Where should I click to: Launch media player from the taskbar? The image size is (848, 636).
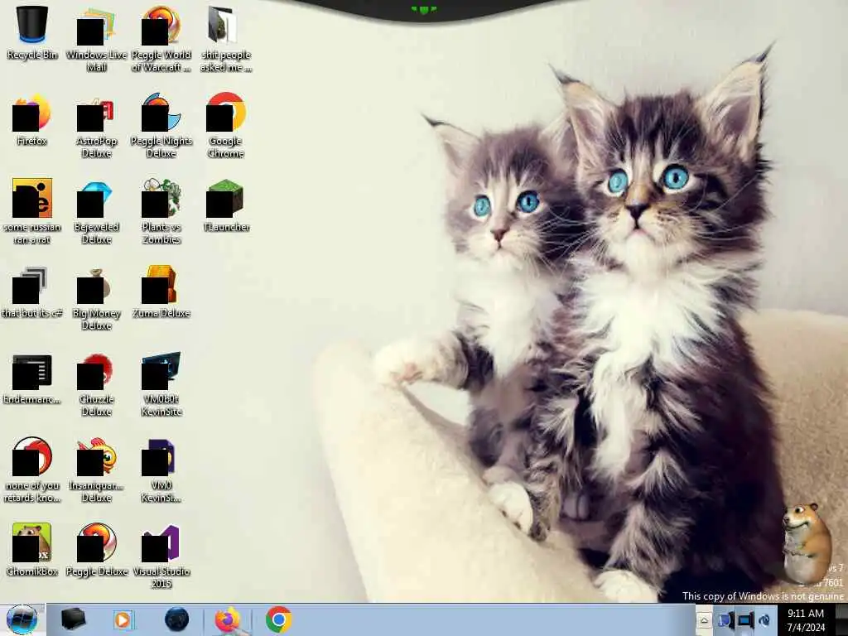(123, 619)
